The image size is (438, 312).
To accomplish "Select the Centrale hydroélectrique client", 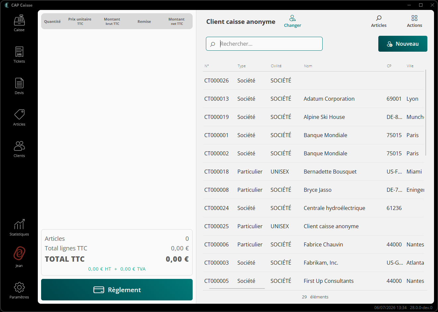I will coord(314,208).
